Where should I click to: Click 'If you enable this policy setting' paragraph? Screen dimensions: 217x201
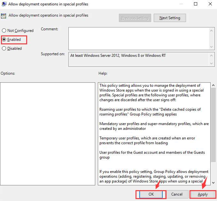pyautogui.click(x=154, y=176)
